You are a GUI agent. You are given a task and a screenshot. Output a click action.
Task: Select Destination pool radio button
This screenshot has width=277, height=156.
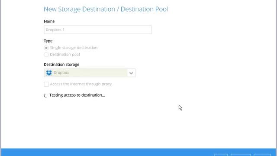tap(46, 55)
